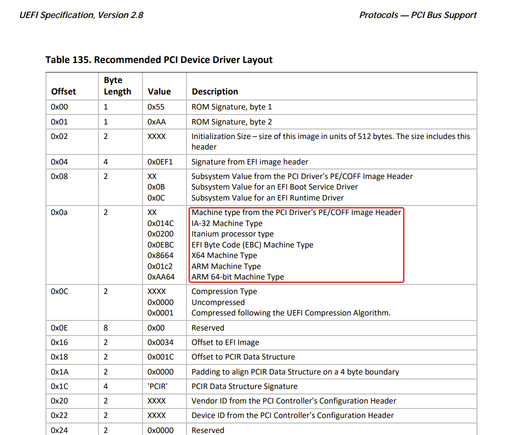The height and width of the screenshot is (435, 509).
Task: Select value cell '0x00' for offset 0x0E
Action: pyautogui.click(x=156, y=328)
